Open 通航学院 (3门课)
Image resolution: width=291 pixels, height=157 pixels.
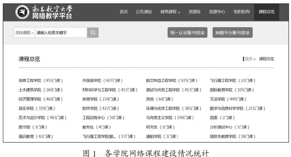[x=162, y=137]
